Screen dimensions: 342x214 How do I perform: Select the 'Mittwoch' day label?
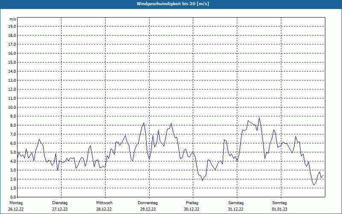pyautogui.click(x=104, y=203)
